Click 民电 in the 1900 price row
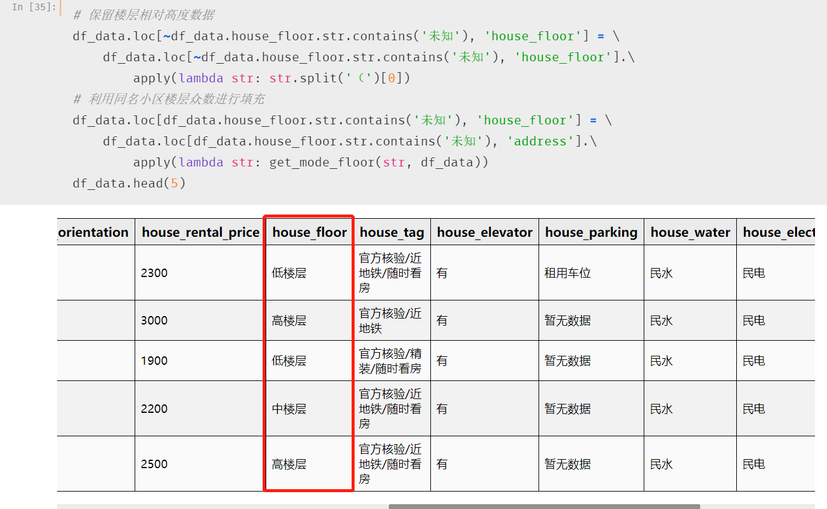 pos(754,361)
